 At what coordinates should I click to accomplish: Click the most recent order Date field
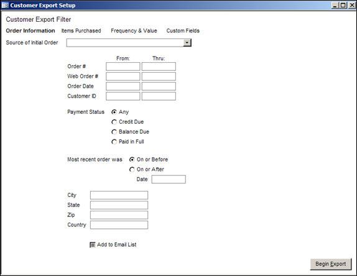coord(169,179)
